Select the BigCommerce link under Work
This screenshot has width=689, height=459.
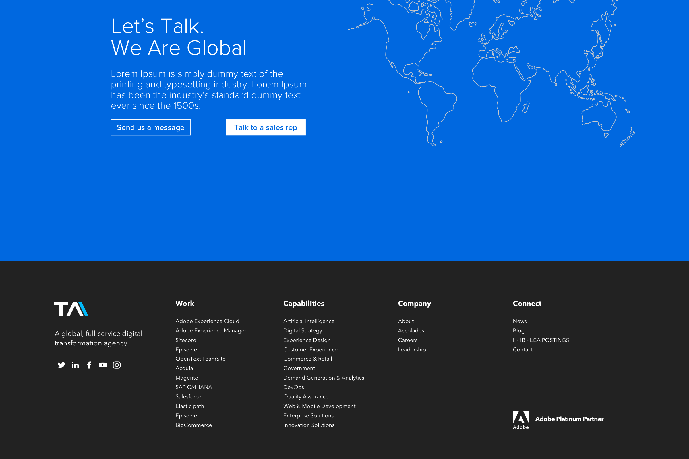pyautogui.click(x=193, y=425)
